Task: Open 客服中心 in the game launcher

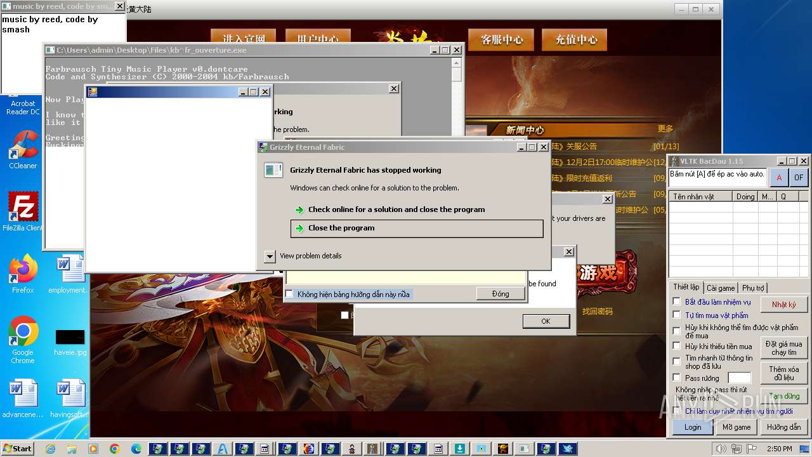Action: point(502,39)
